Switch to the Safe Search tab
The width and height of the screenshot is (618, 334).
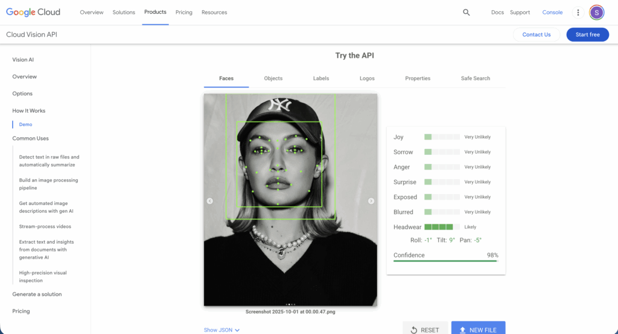[476, 78]
